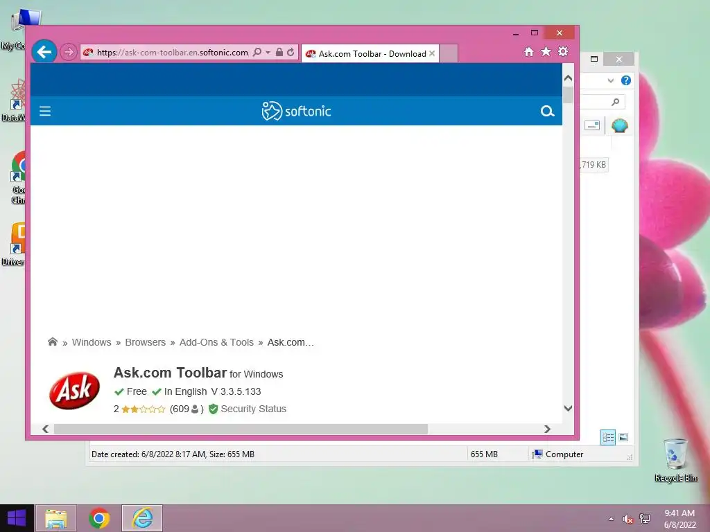Open a new blank tab
This screenshot has width=710, height=532.
[449, 53]
